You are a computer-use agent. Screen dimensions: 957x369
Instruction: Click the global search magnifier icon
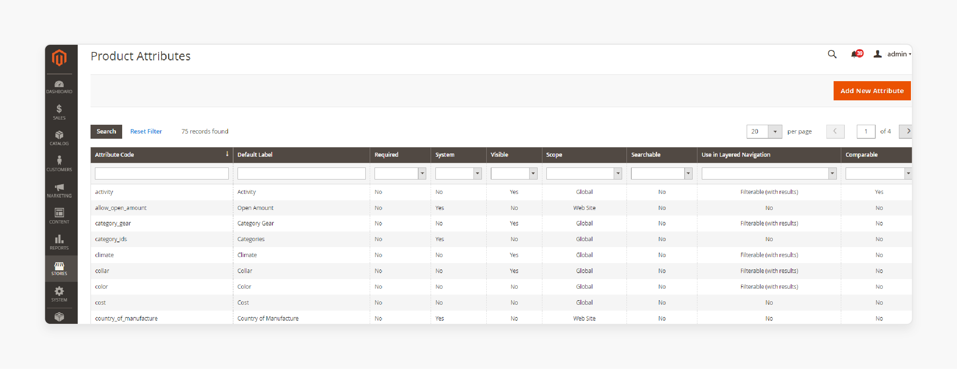point(832,54)
